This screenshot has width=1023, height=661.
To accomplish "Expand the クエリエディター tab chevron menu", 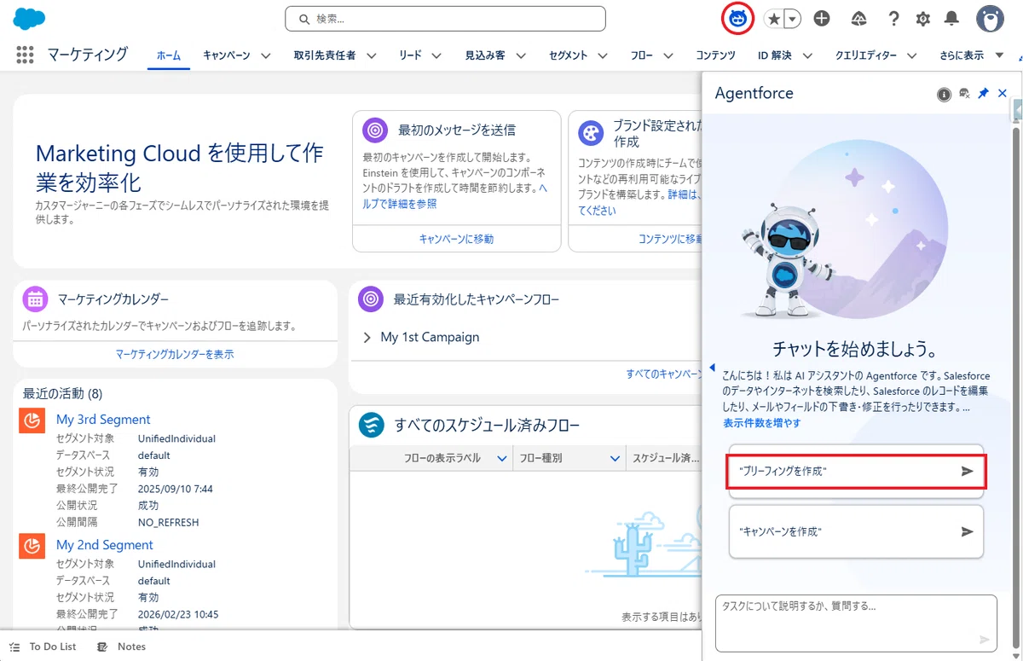I will click(x=911, y=56).
